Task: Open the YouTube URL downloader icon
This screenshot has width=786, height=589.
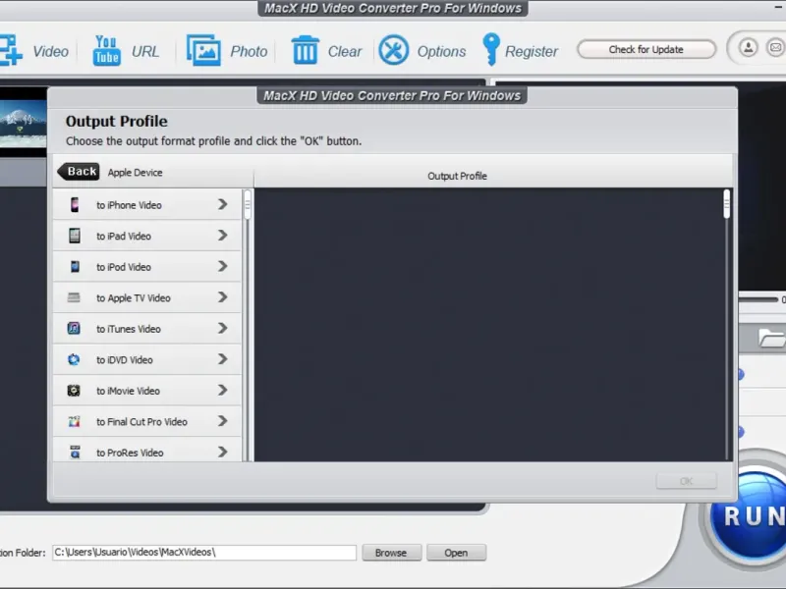Action: coord(106,50)
